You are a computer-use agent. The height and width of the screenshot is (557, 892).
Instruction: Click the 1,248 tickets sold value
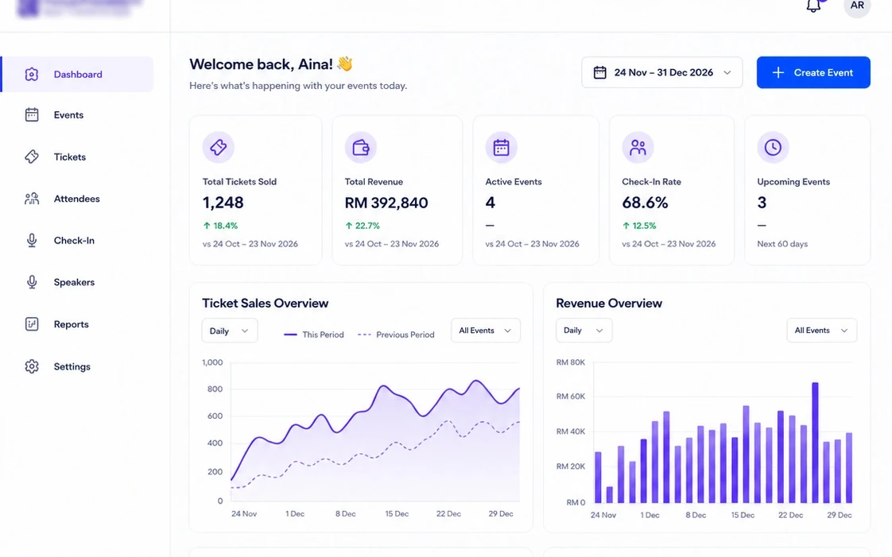tap(223, 203)
